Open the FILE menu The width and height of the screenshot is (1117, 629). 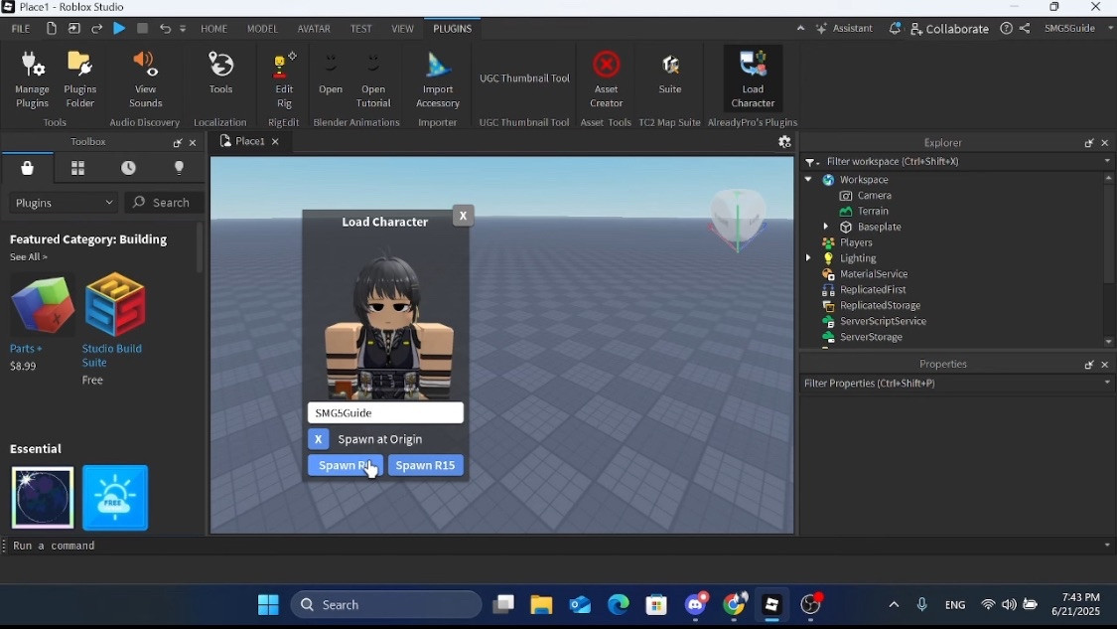point(20,28)
